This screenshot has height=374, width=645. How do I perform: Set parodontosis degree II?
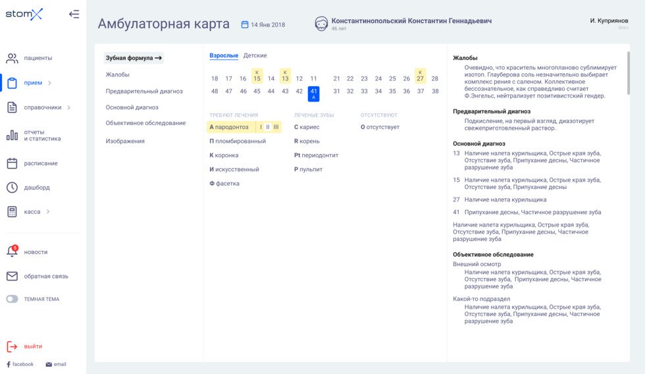pos(268,127)
